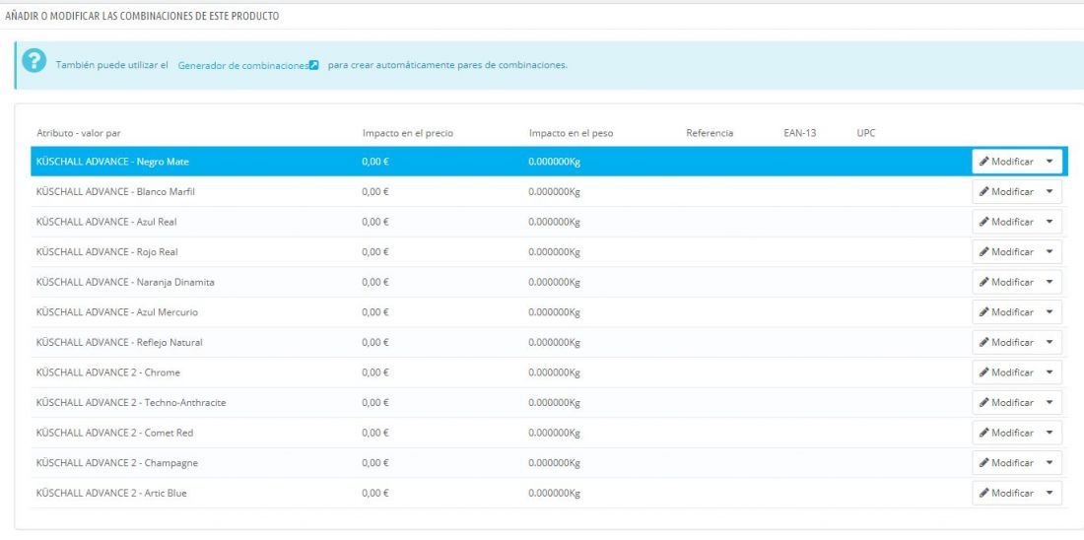This screenshot has width=1084, height=540.
Task: Click Modificar for Azul Real
Action: tap(1006, 222)
